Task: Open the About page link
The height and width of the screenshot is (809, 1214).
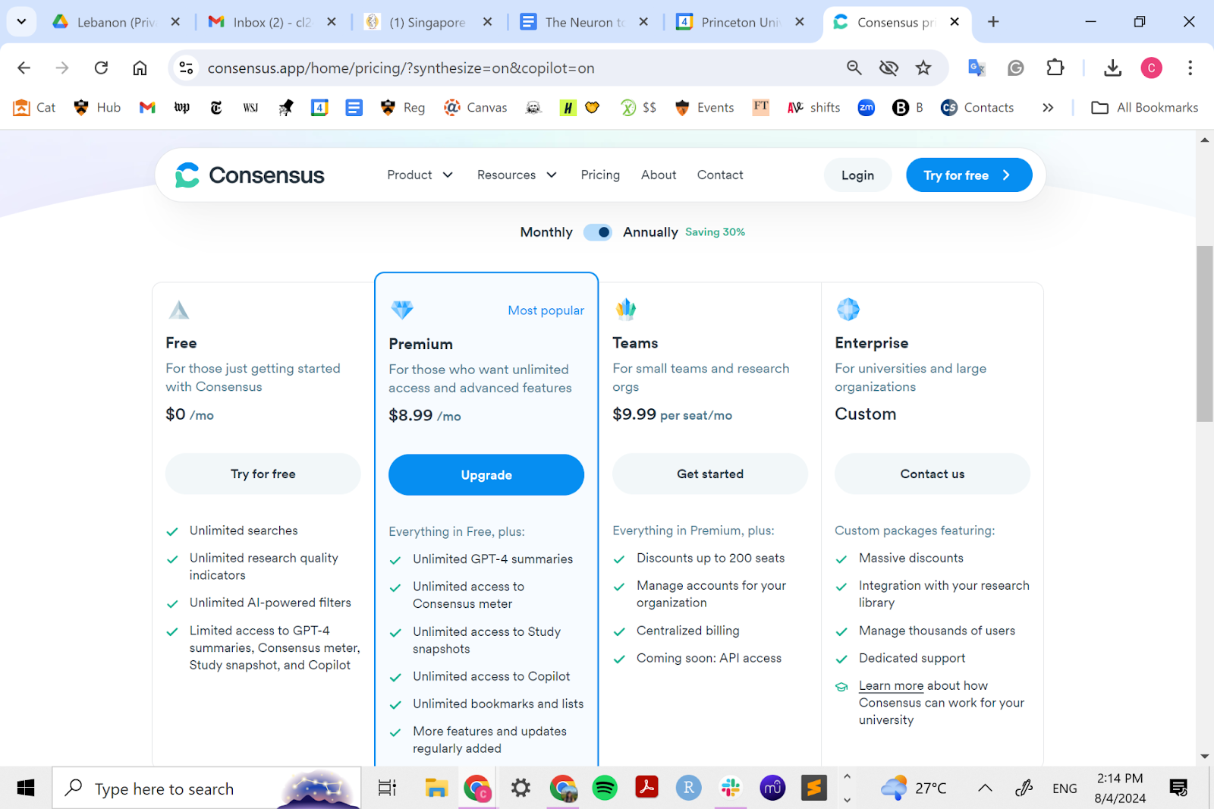Action: click(659, 175)
